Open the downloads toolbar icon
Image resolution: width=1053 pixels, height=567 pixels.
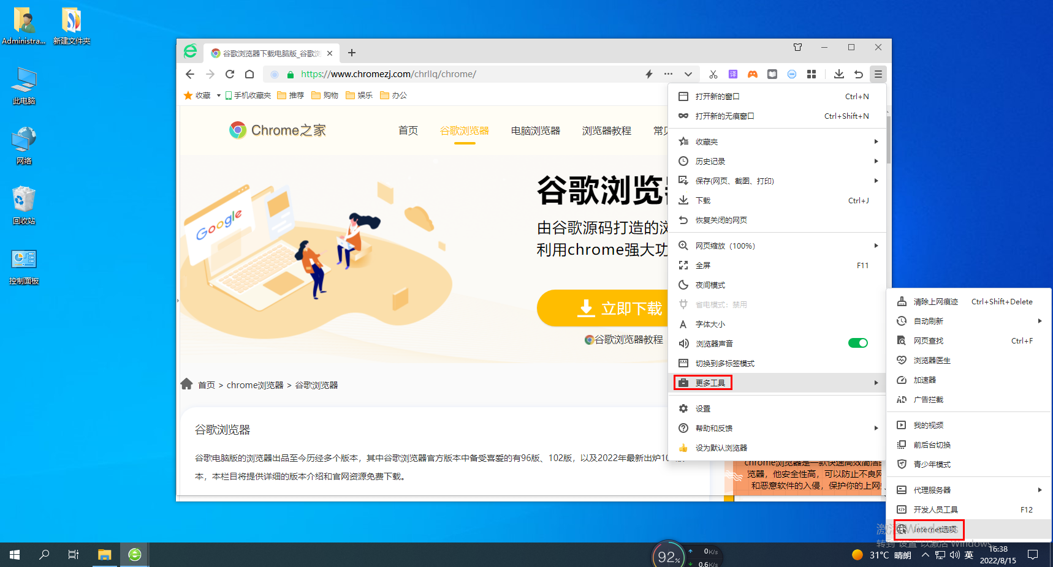(839, 74)
